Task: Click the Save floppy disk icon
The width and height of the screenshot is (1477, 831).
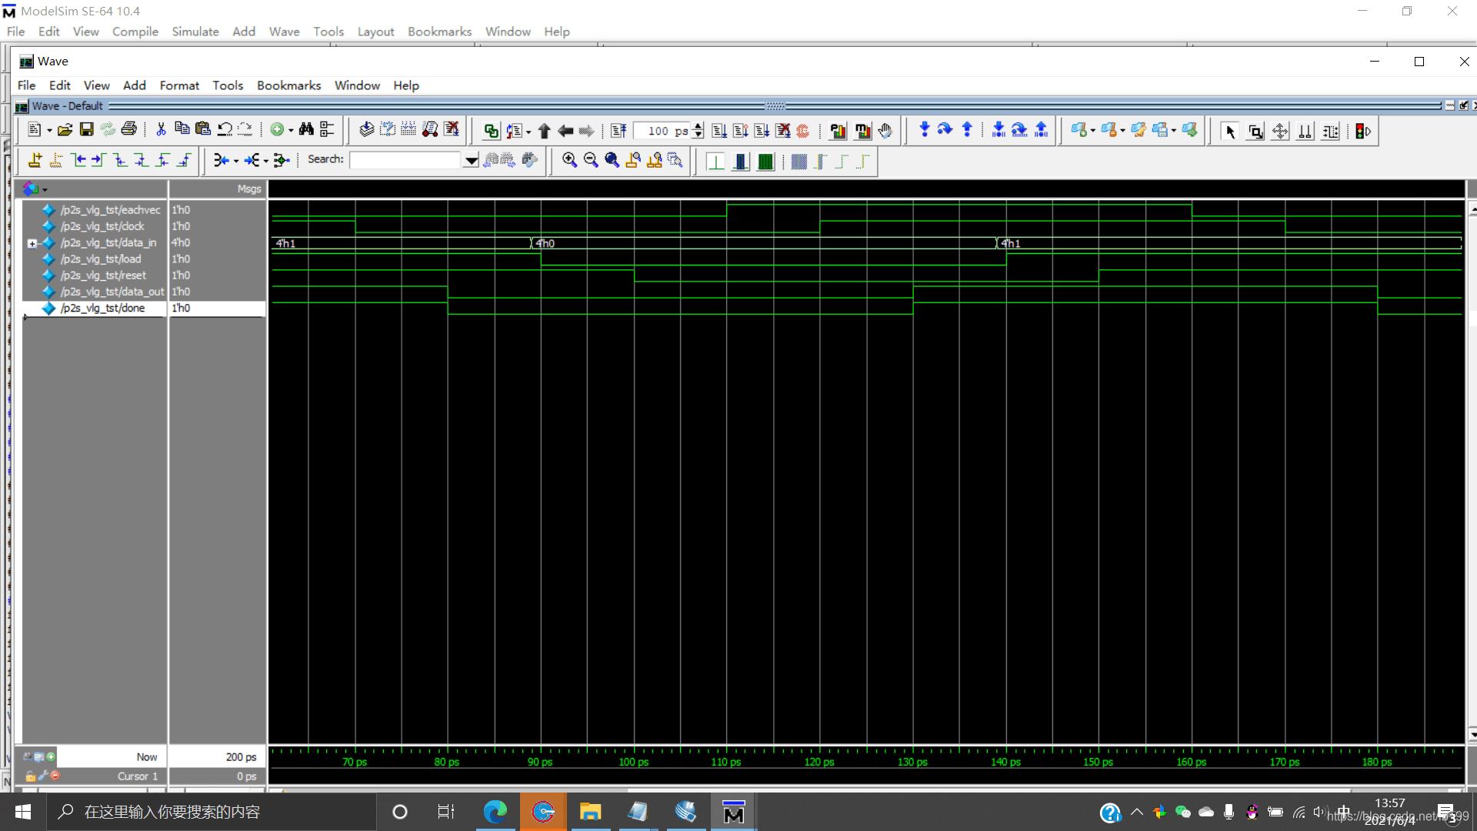Action: pos(86,130)
